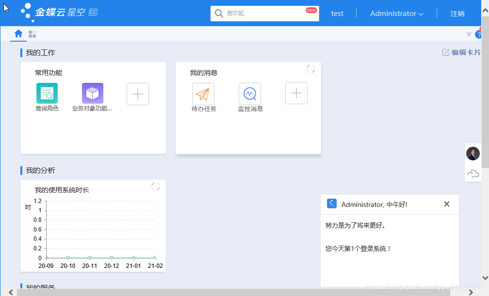Select the cloud icon in right sidebar

473,173
